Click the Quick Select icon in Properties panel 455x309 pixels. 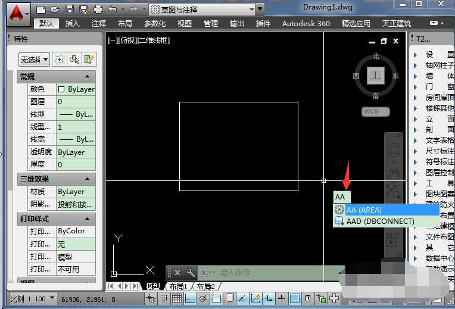pyautogui.click(x=89, y=60)
